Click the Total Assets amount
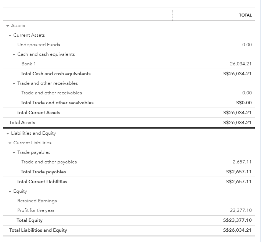The width and height of the screenshot is (264, 242). pyautogui.click(x=237, y=123)
